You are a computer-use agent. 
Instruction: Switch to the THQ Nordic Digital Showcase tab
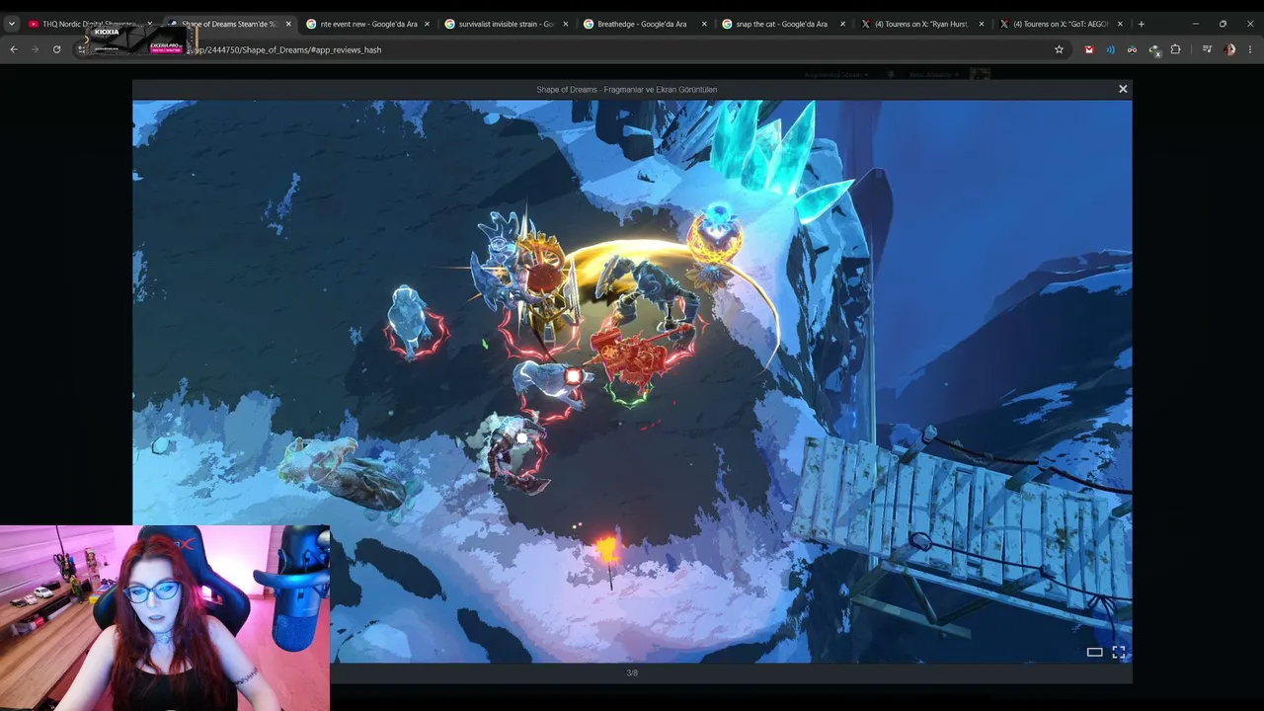(90, 24)
